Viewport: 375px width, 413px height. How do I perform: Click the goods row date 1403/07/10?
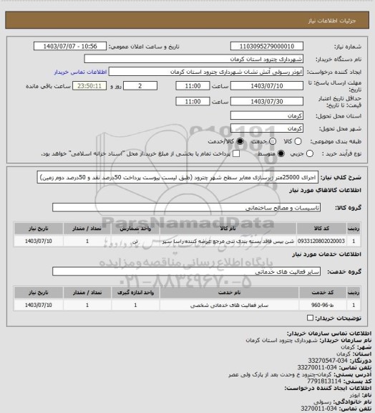point(39,241)
